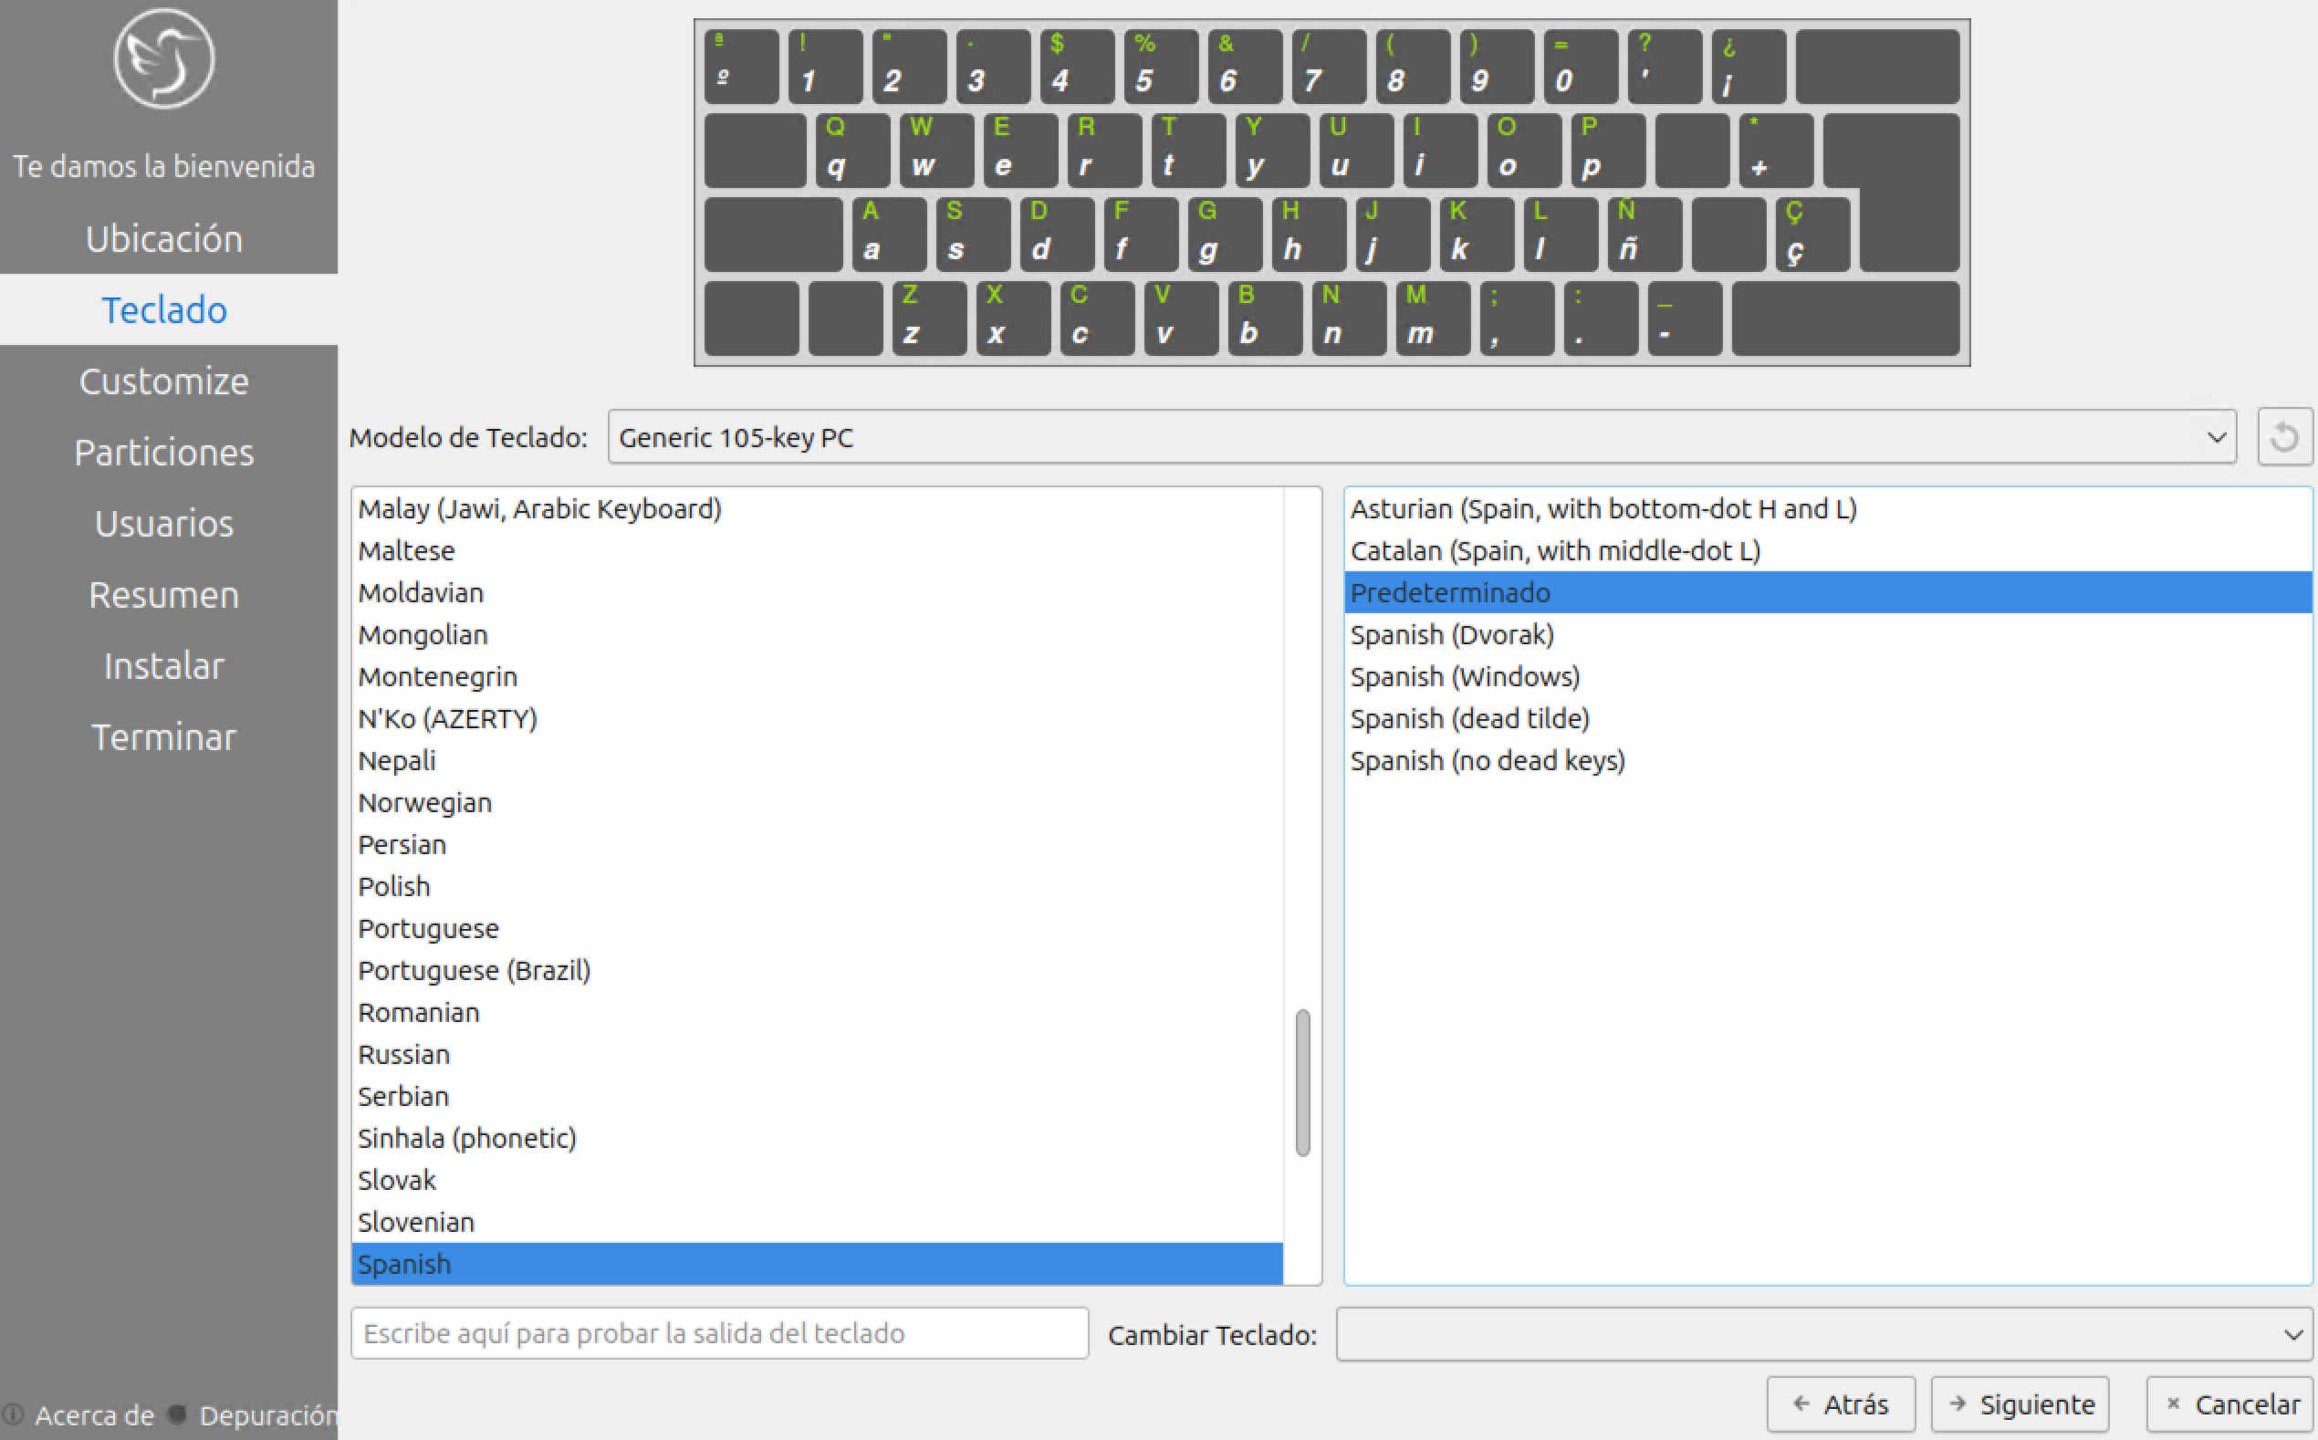Select Mongolian keyboard language

817,634
